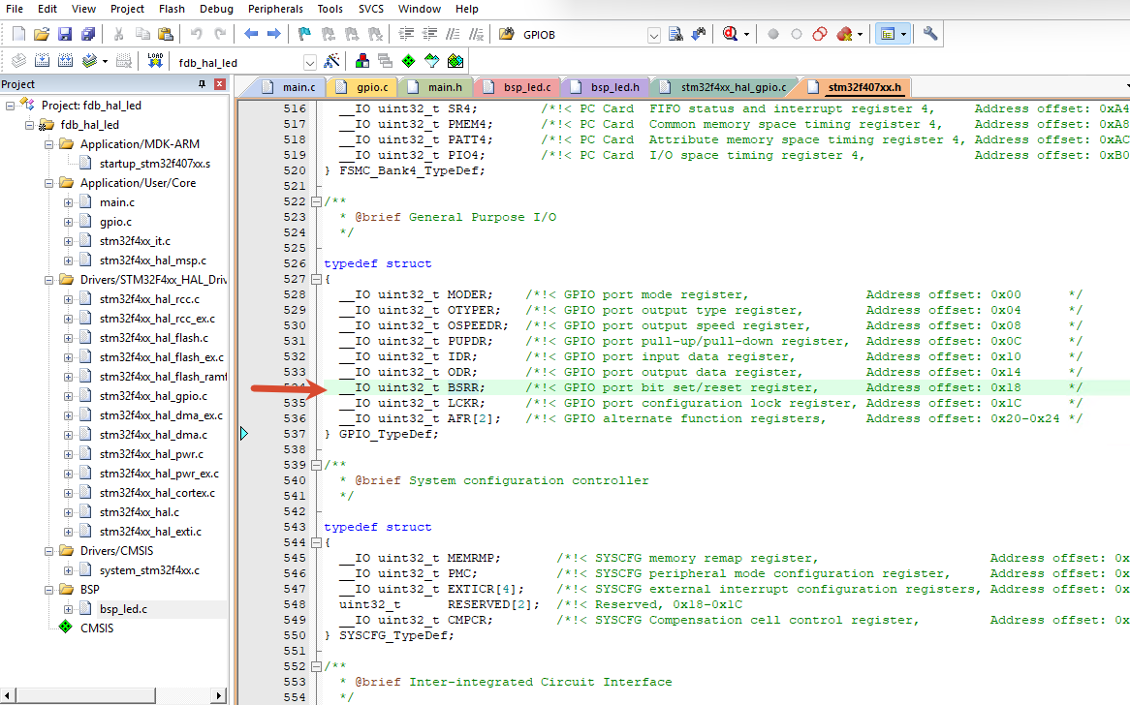Open Manage Run-Time Environment green diamond icon
Image resolution: width=1130 pixels, height=705 pixels.
[409, 61]
